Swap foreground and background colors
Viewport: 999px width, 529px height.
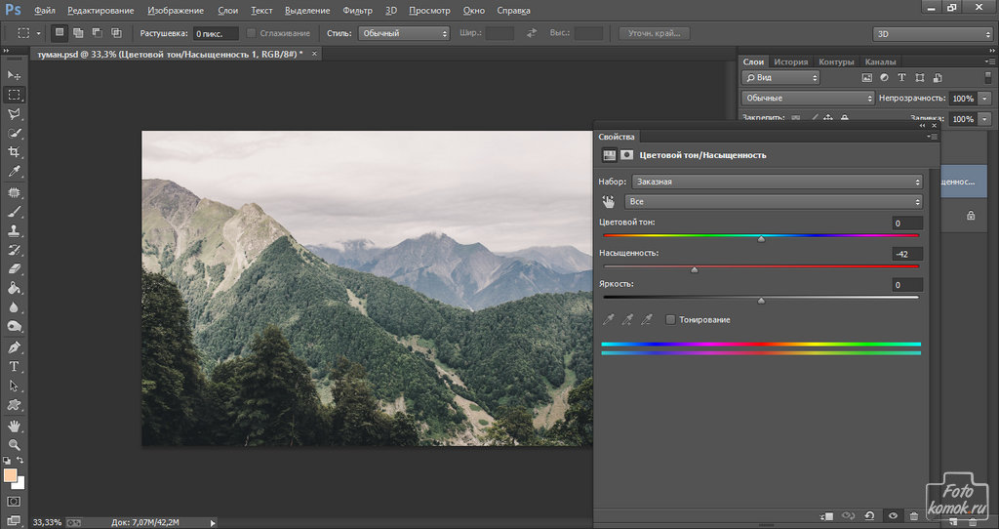click(20, 460)
